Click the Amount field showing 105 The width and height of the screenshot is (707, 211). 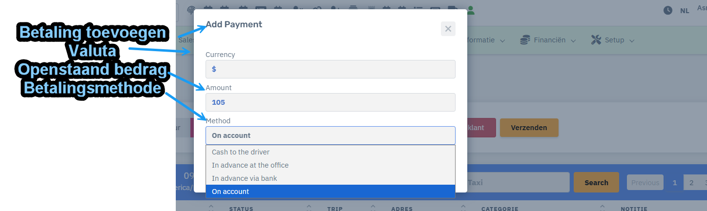[331, 102]
